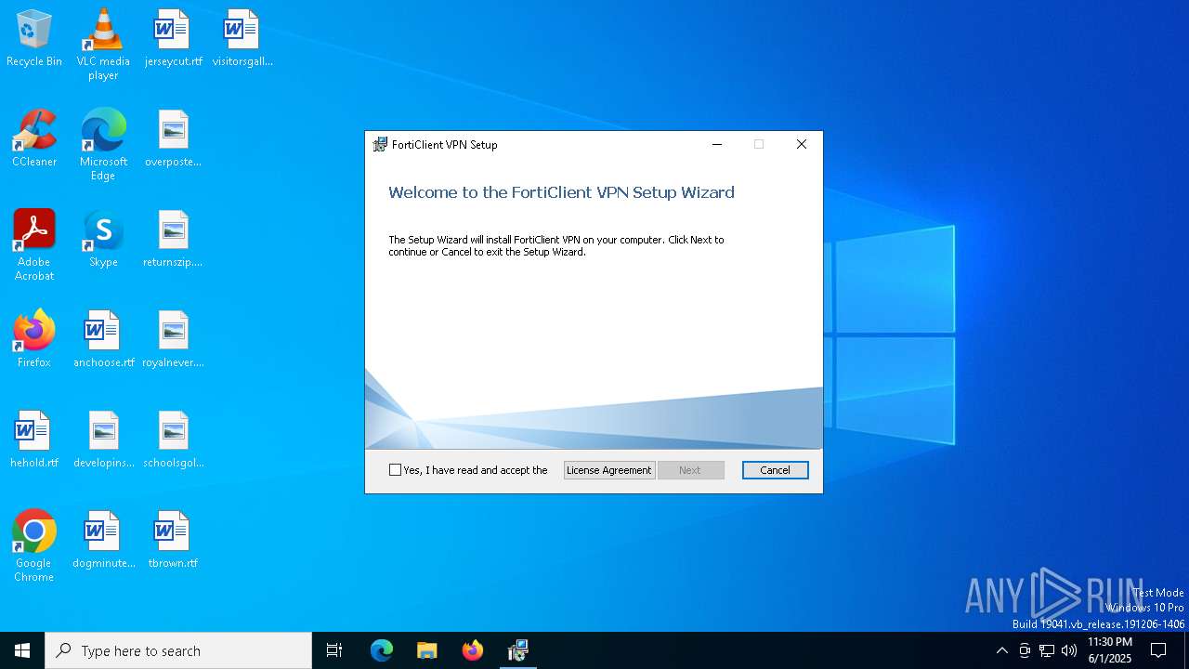Open Task View from taskbar
Image resolution: width=1189 pixels, height=669 pixels.
click(x=334, y=650)
